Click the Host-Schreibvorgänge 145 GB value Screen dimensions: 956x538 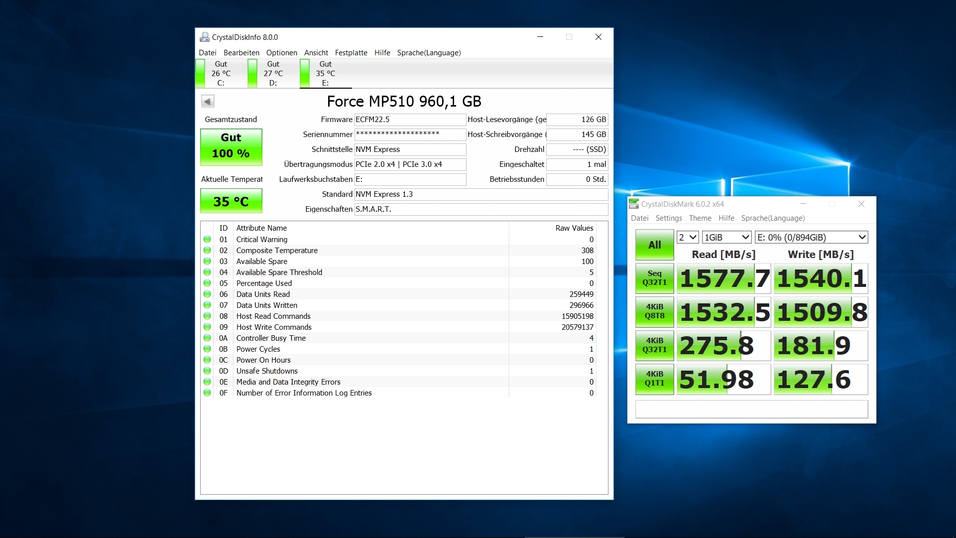pyautogui.click(x=577, y=134)
